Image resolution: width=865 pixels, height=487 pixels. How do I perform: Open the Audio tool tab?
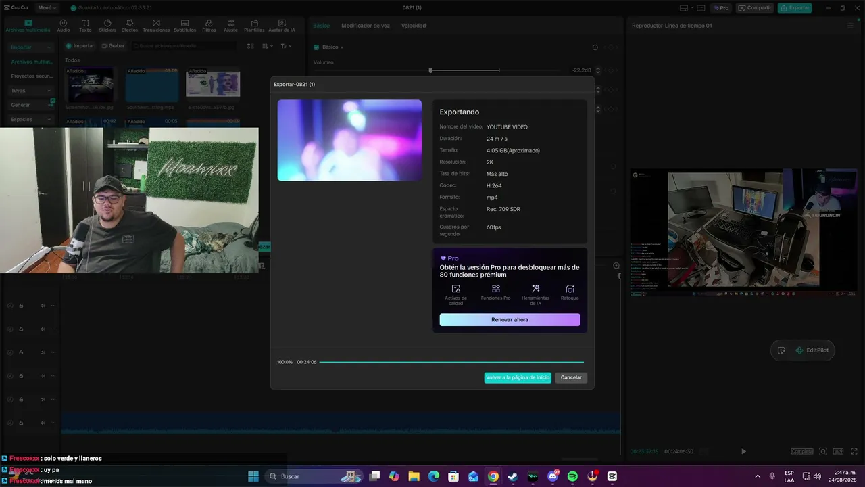pos(64,26)
